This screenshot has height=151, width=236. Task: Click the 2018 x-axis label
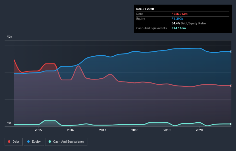(x=135, y=130)
